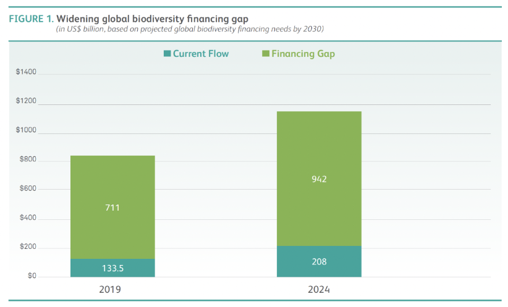Click the $1400 y-axis label

coord(26,72)
